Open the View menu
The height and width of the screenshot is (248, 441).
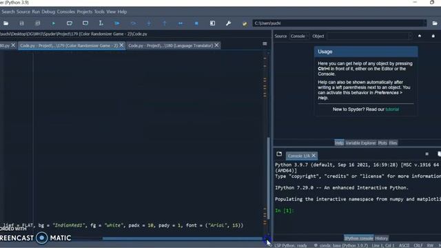point(111,12)
